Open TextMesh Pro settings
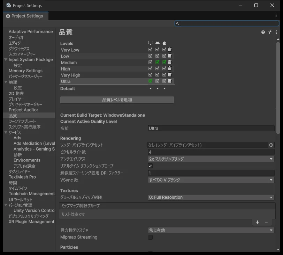Viewport: 283px width, 255px height. click(x=22, y=177)
